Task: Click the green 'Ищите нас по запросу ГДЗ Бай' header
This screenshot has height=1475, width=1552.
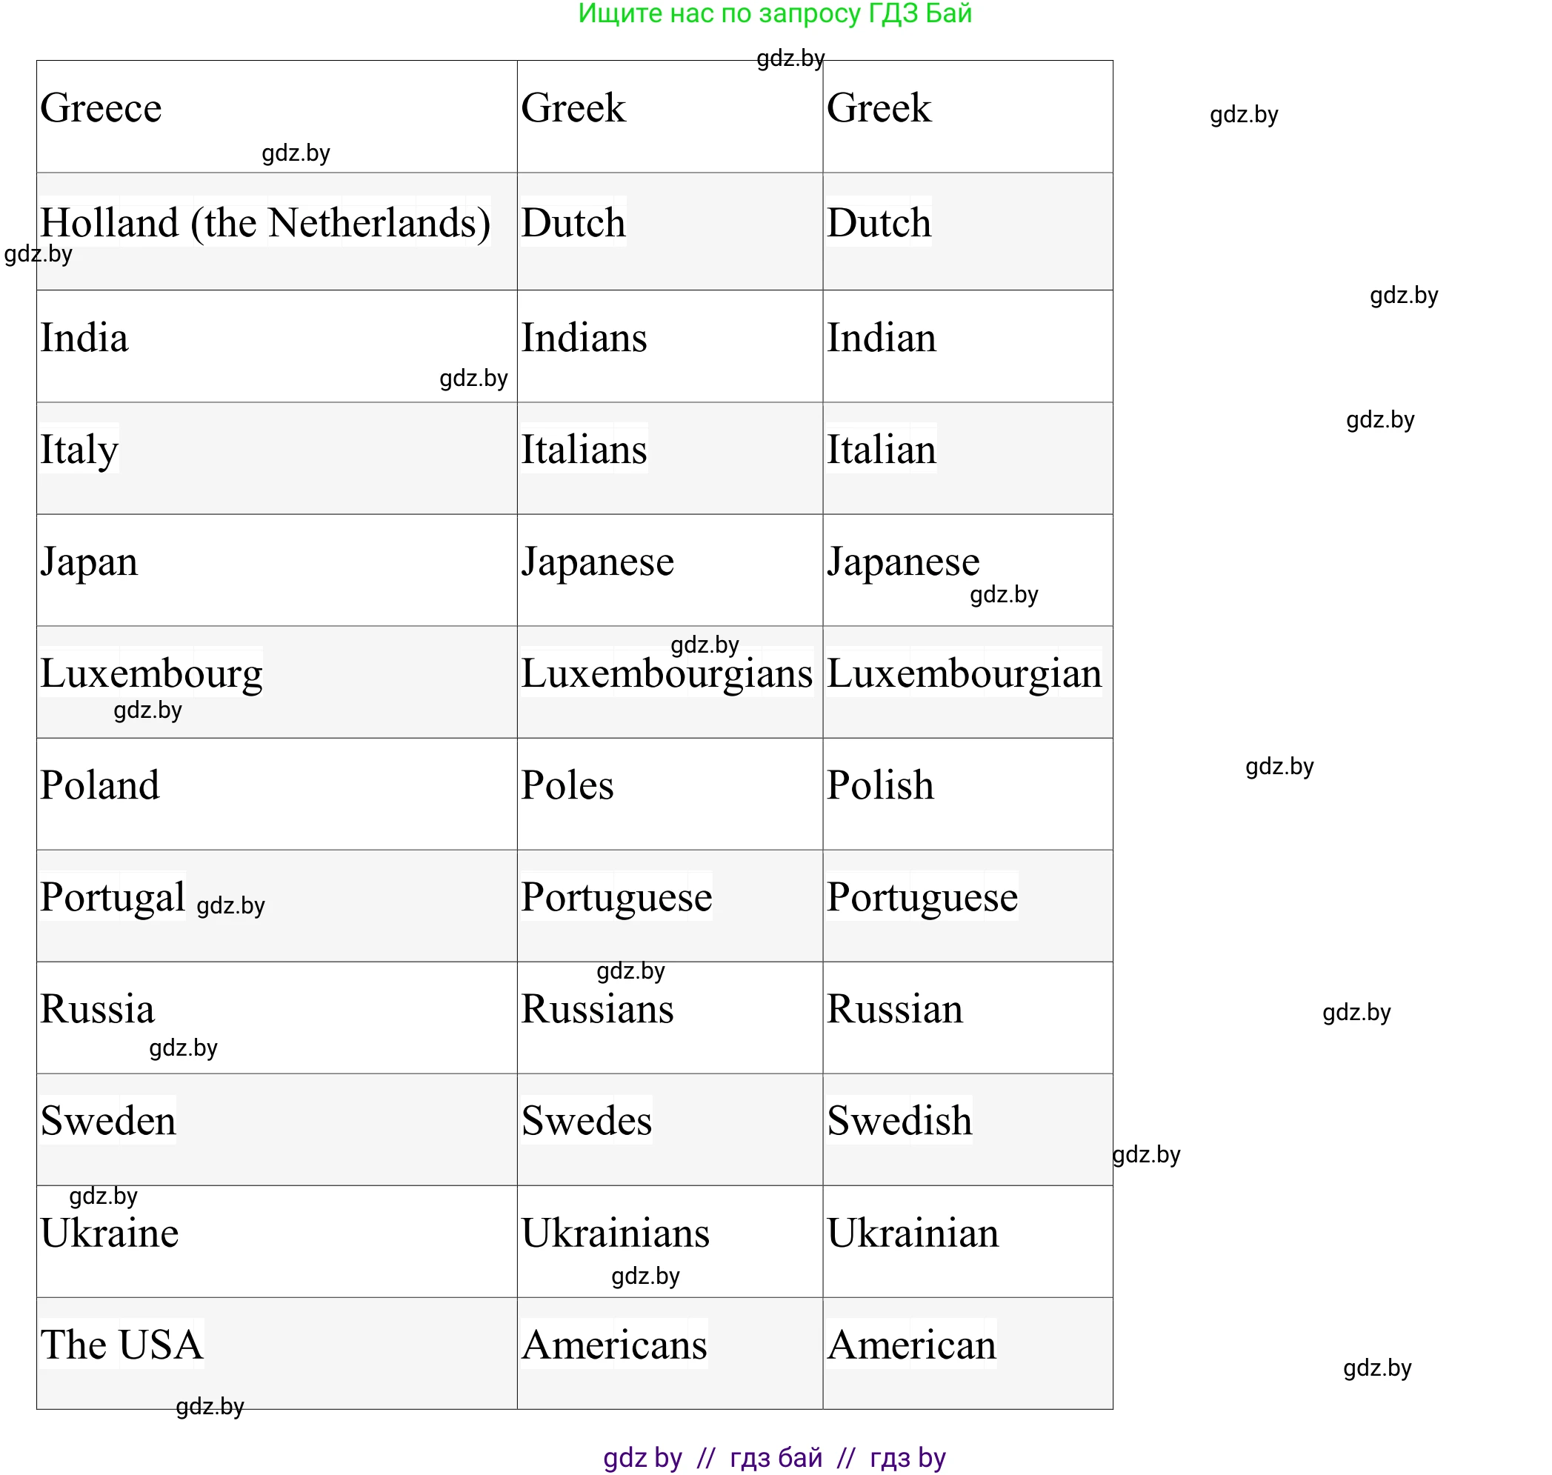Action: pyautogui.click(x=774, y=14)
